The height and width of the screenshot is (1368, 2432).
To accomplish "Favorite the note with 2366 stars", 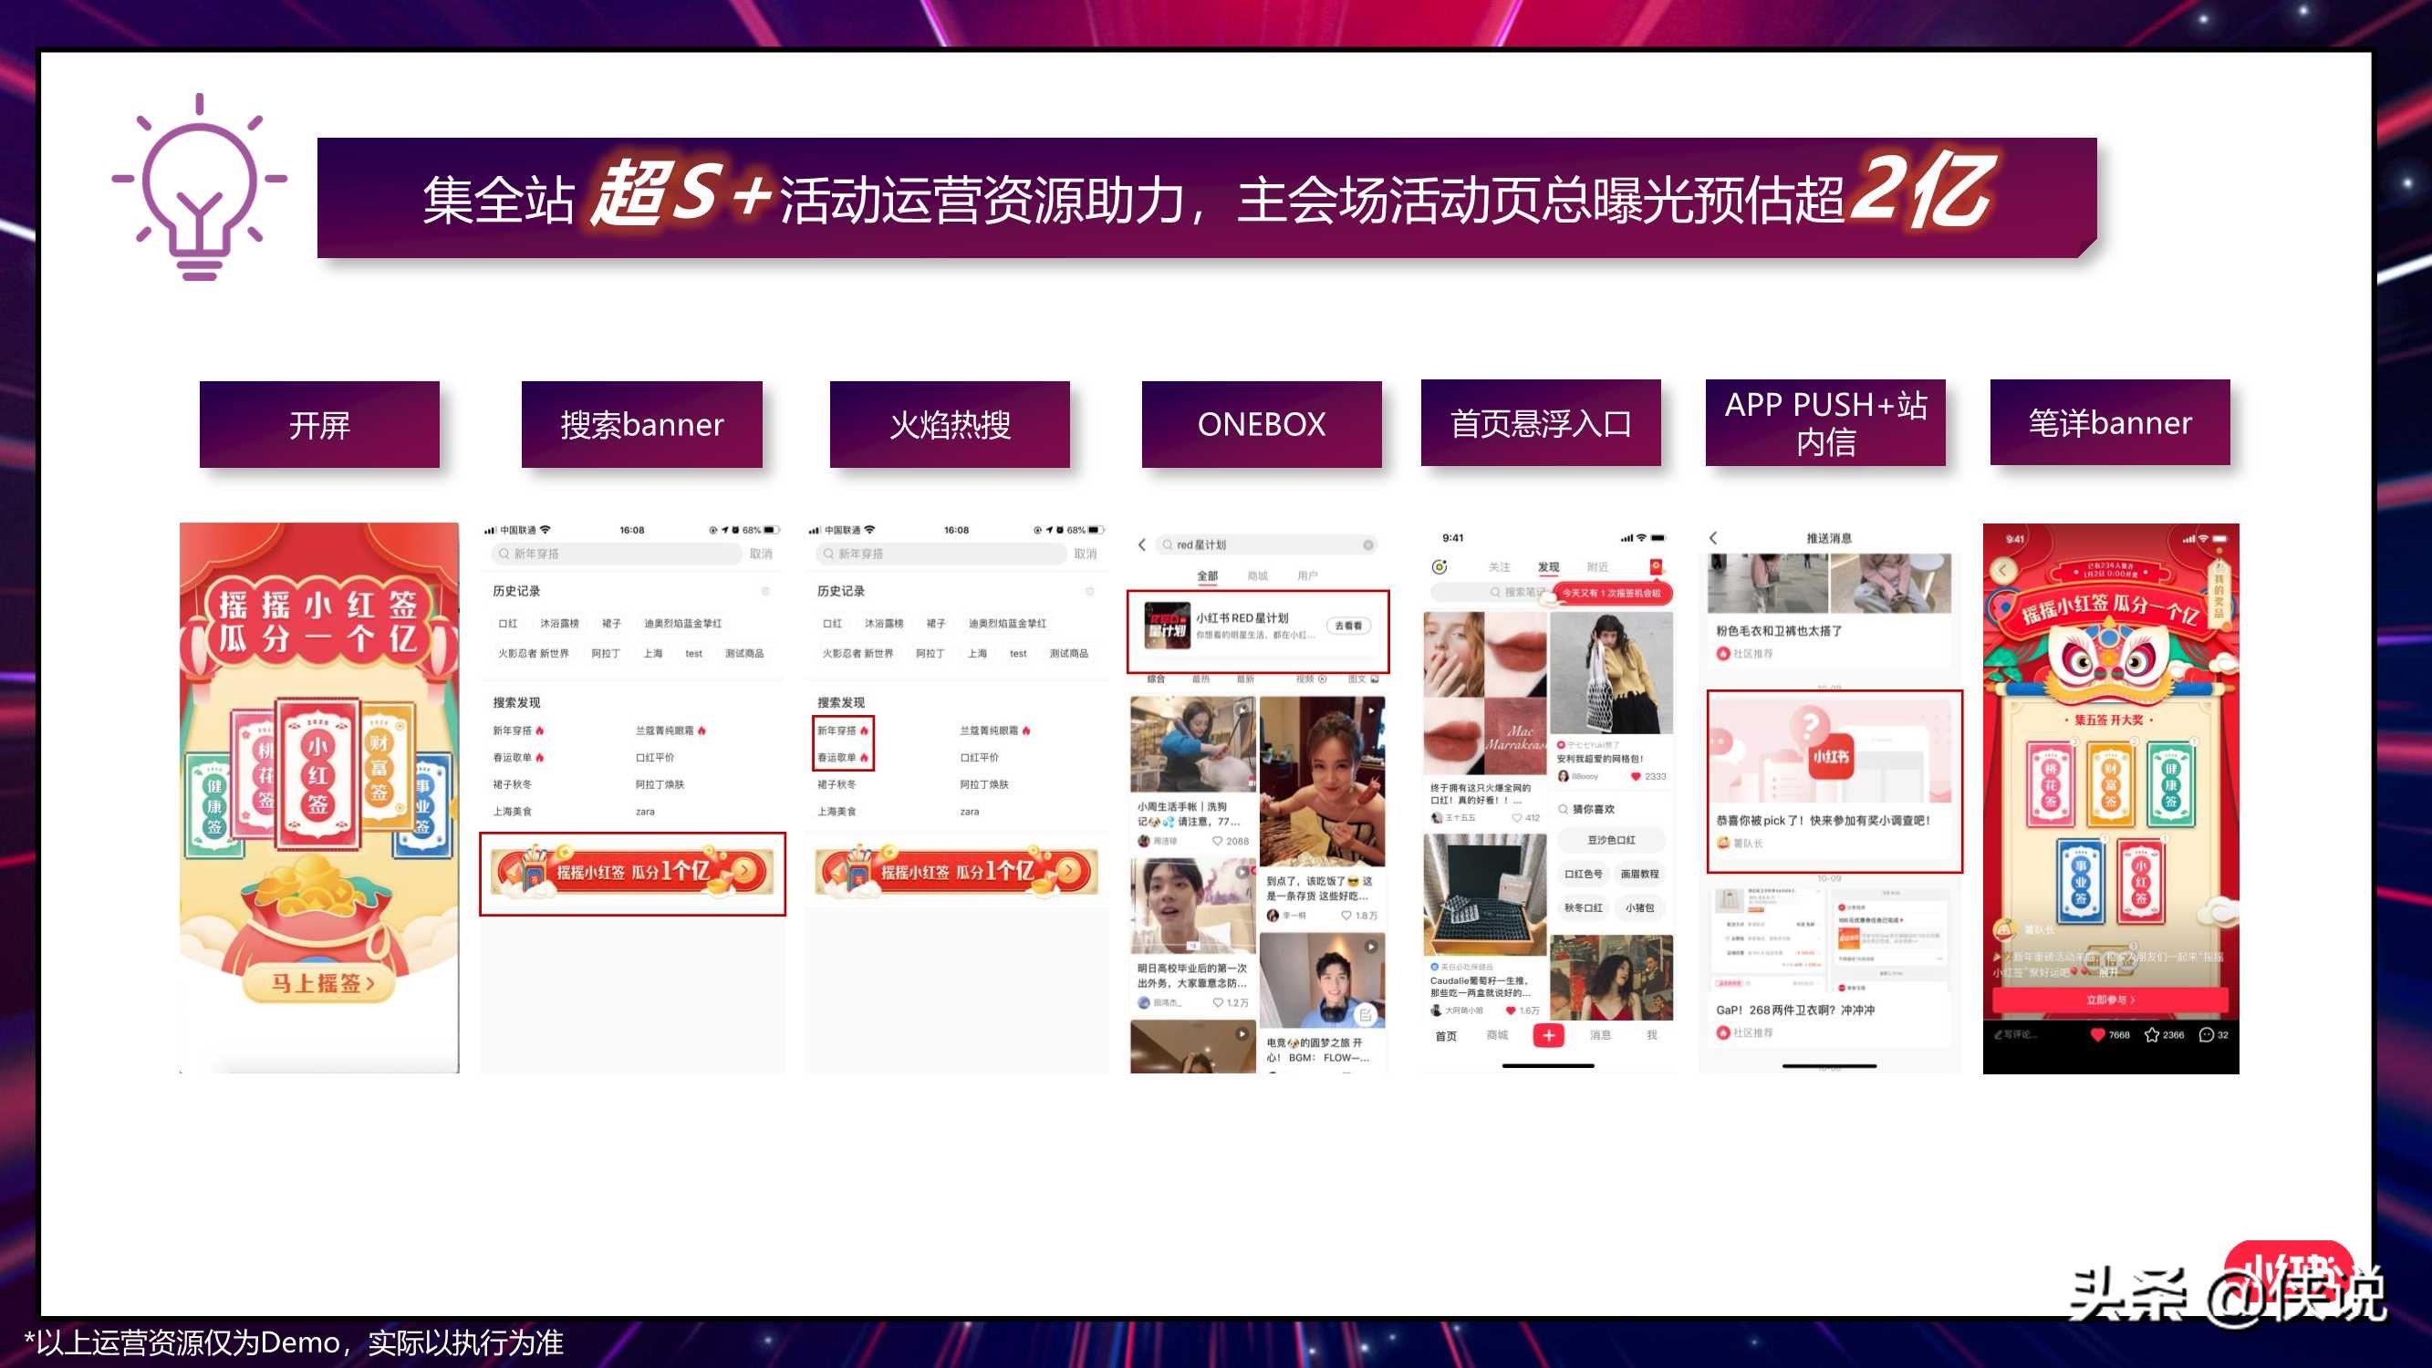I will (x=2151, y=1035).
